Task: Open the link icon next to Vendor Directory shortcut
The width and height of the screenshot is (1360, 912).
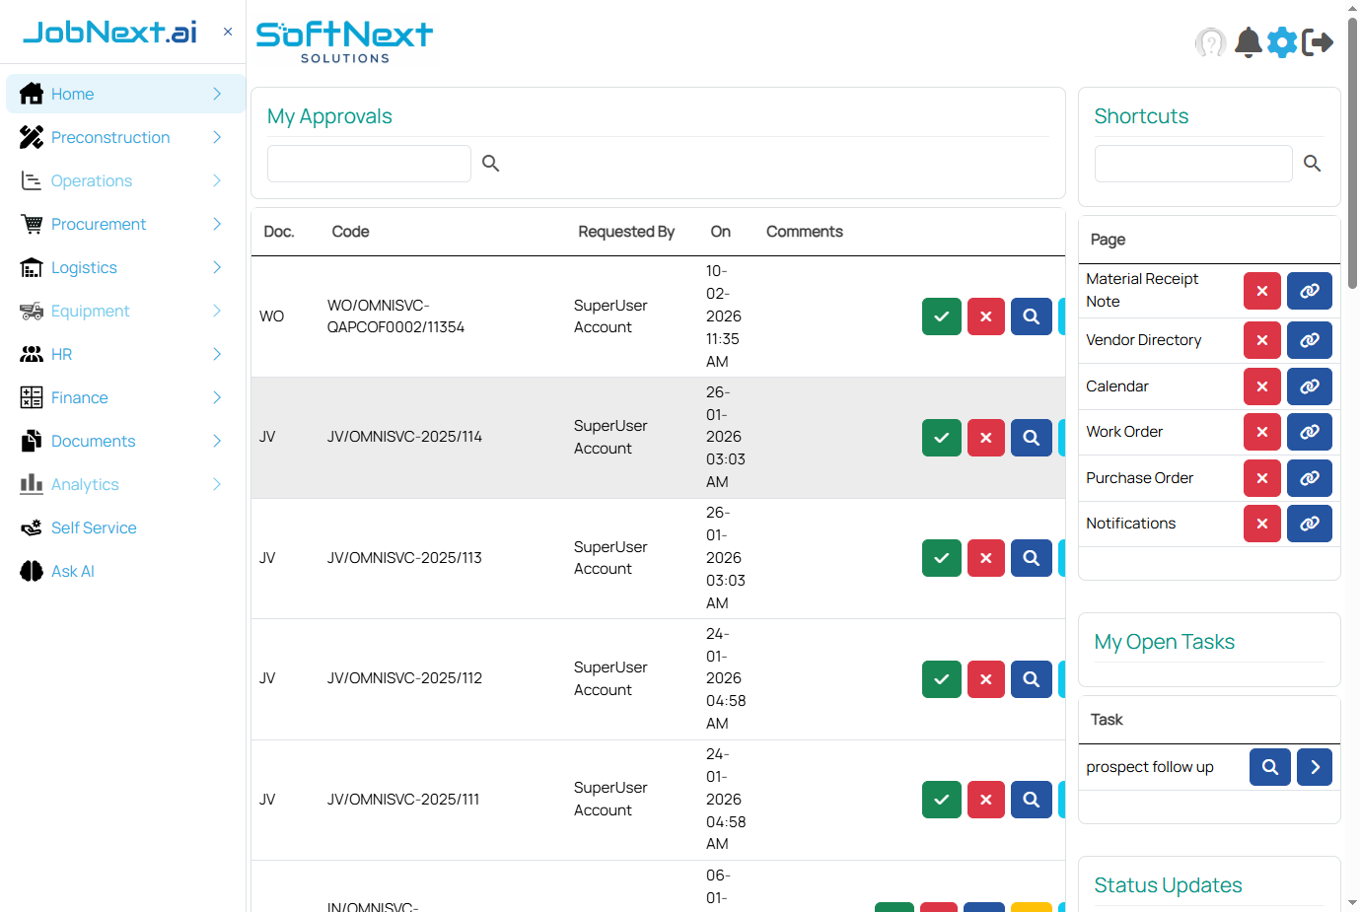Action: tap(1310, 339)
